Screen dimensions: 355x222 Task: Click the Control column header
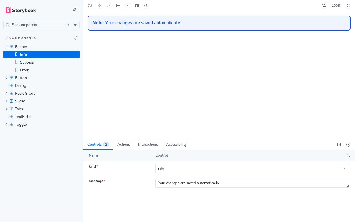point(161,155)
